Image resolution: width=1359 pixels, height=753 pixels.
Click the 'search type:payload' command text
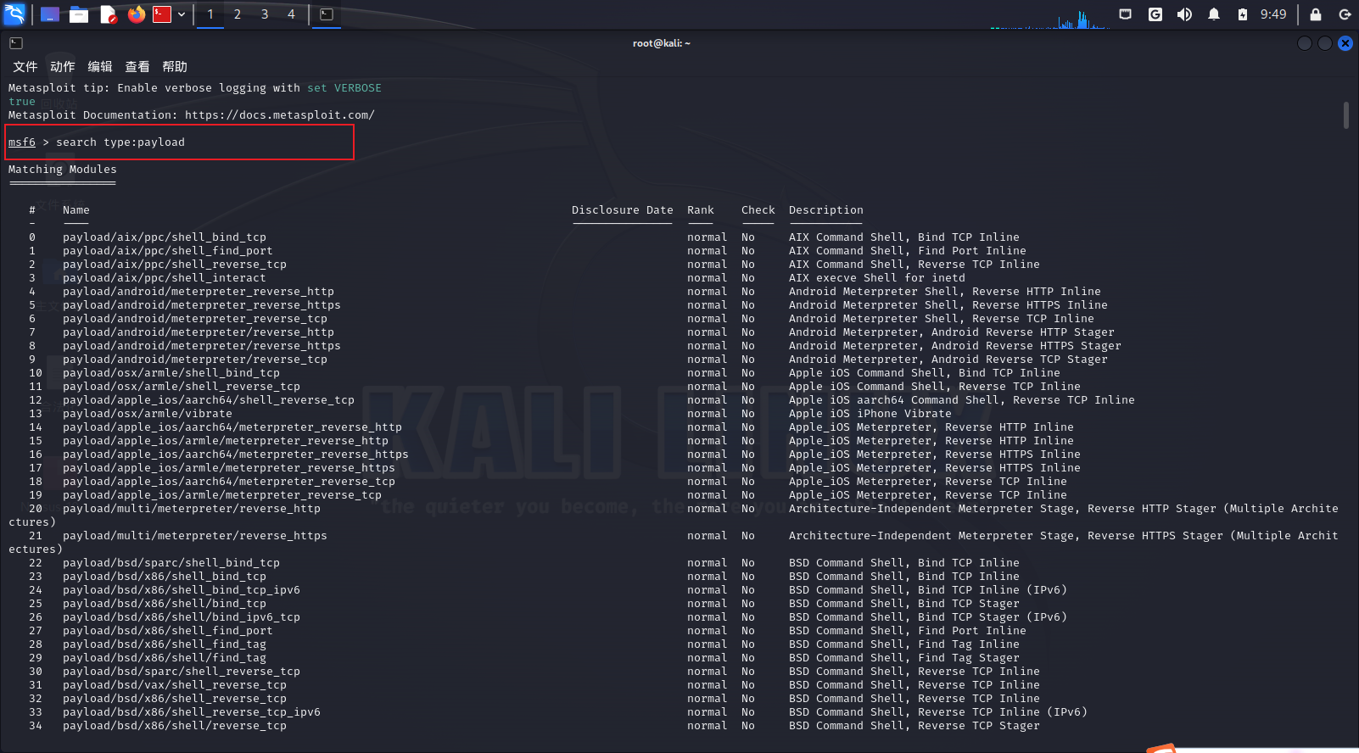pyautogui.click(x=120, y=142)
